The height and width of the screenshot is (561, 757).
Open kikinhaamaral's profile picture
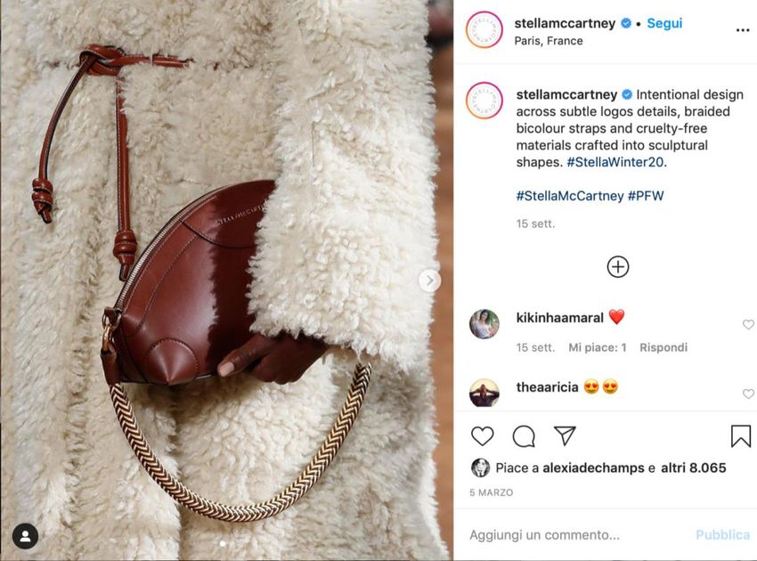pyautogui.click(x=484, y=324)
